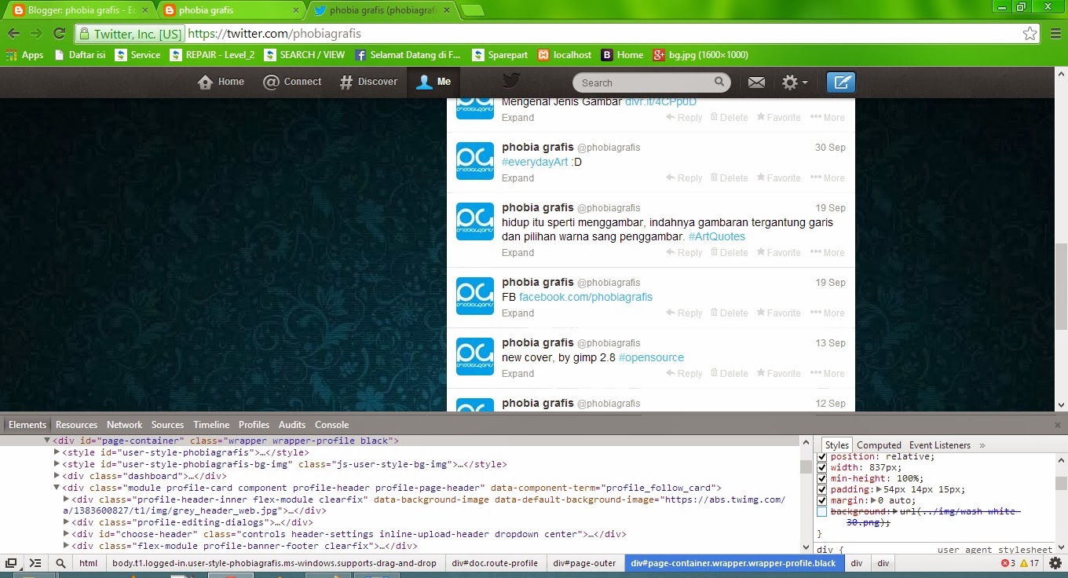This screenshot has height=578, width=1068.
Task: Switch to the Network DevTools tab
Action: [x=125, y=425]
